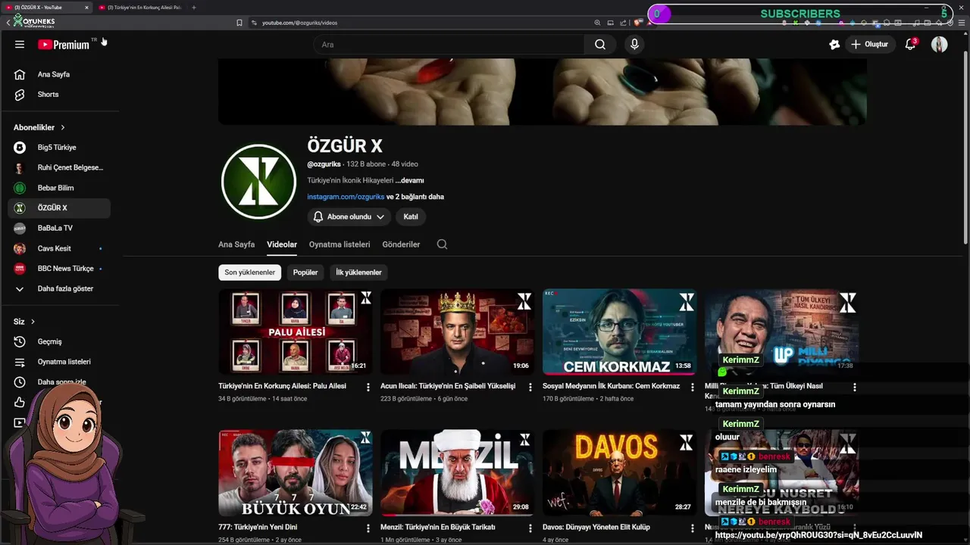Click the browser bookmark icon
Viewport: 970px width, 545px height.
coord(239,23)
